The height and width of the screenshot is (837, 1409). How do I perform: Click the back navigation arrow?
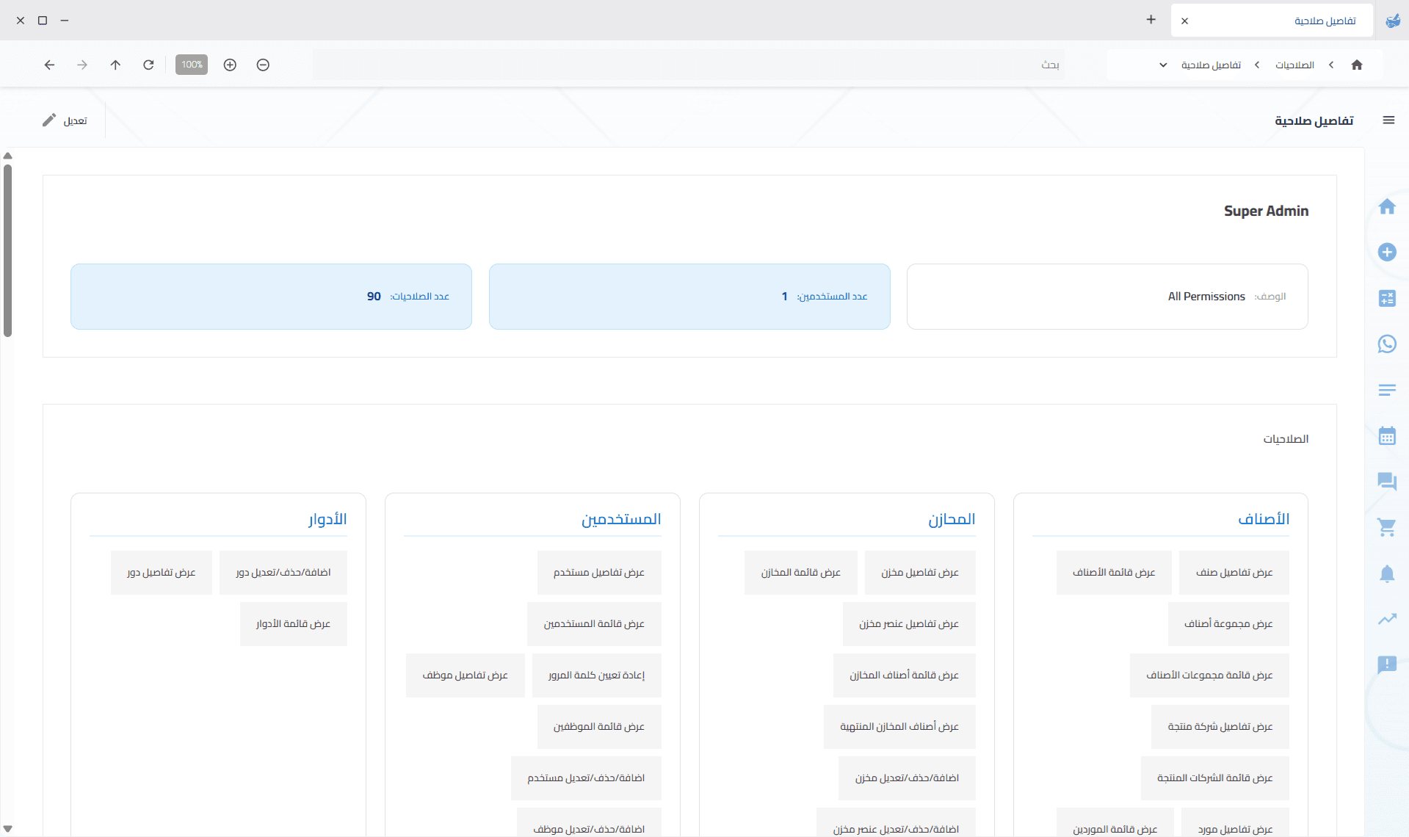pyautogui.click(x=49, y=65)
